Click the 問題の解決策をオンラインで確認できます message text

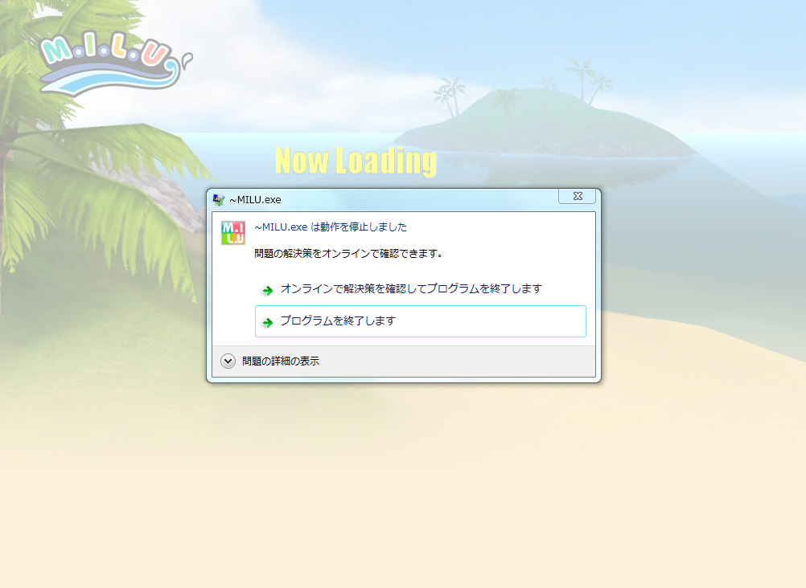click(348, 254)
